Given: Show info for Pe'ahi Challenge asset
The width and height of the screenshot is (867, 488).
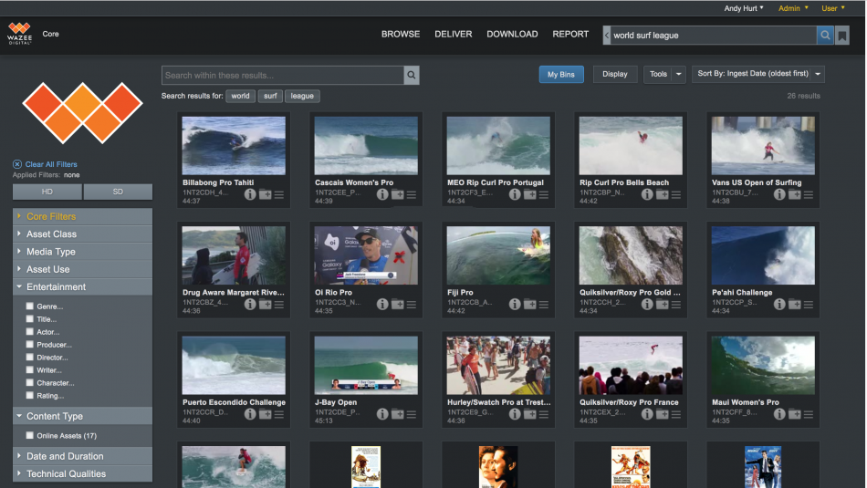Looking at the screenshot, I should pos(779,305).
